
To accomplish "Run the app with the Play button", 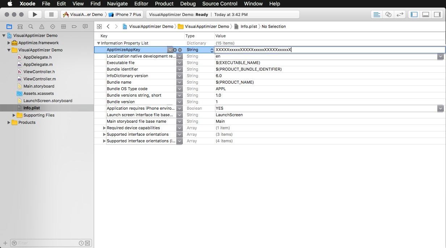I will [x=35, y=14].
